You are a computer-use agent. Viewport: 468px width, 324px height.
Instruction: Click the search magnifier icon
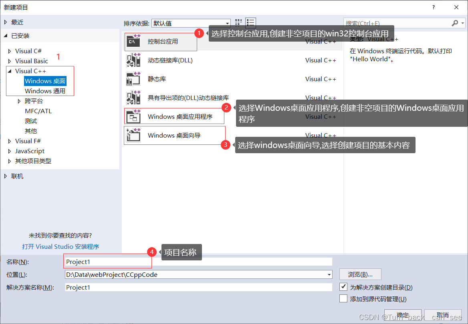(x=455, y=23)
